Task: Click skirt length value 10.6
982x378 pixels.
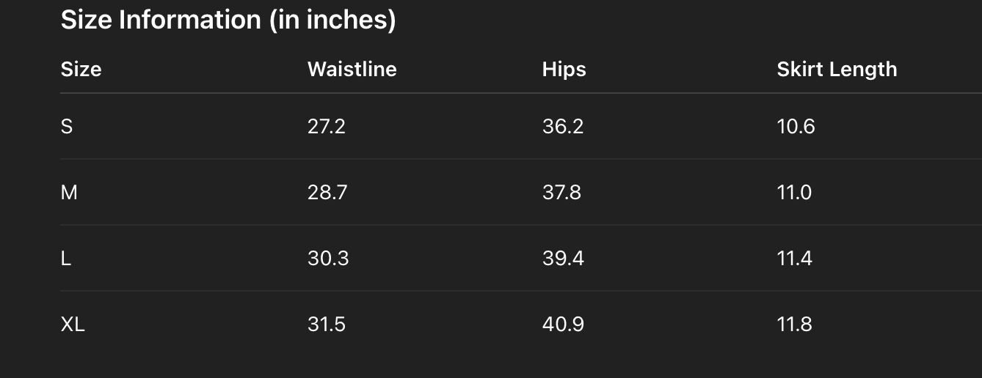Action: point(796,127)
